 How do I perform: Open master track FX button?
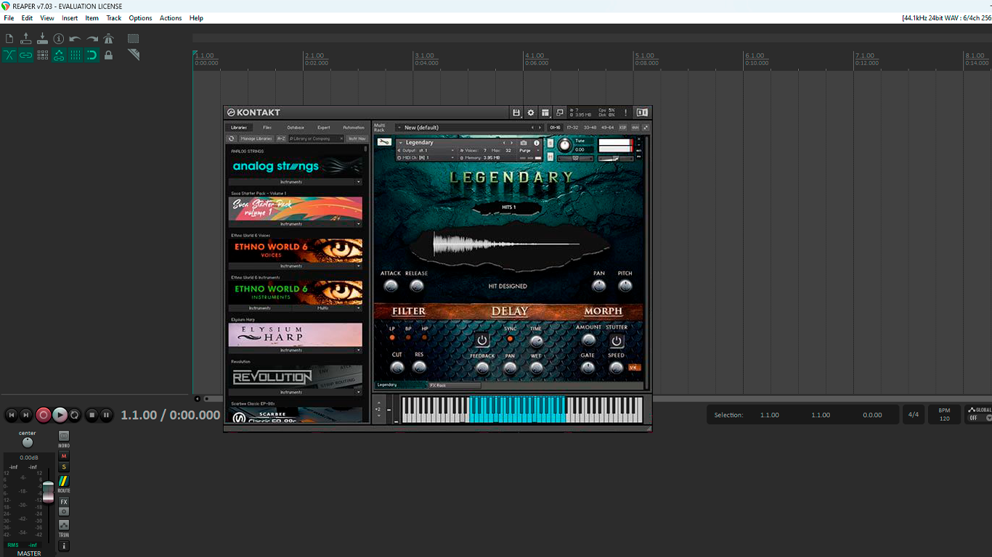64,502
